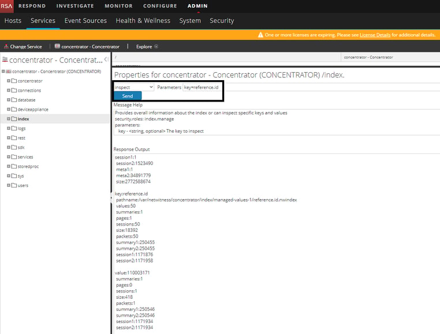Click the concentrator service icon in toolbar
440x334 pixels.
pyautogui.click(x=57, y=46)
